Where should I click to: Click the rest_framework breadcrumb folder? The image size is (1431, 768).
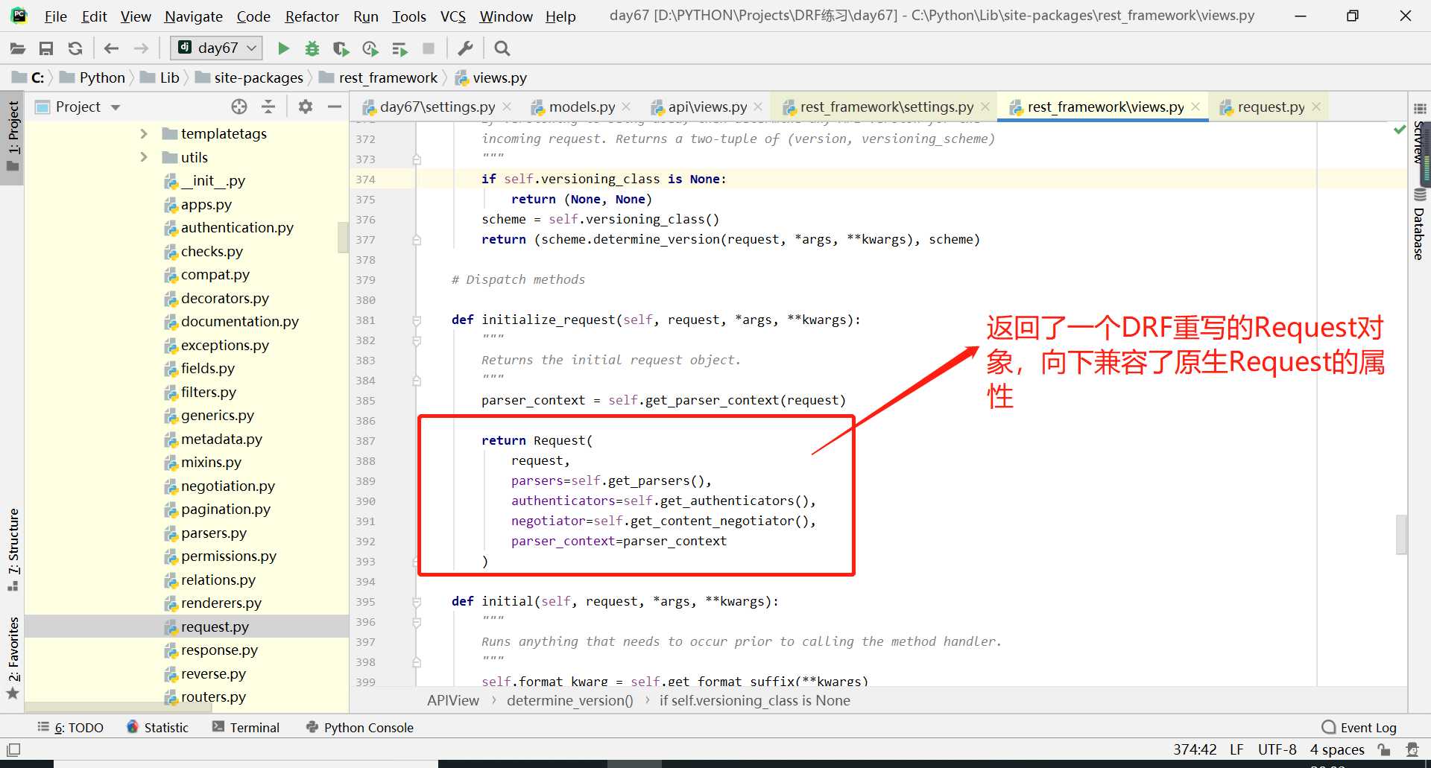click(379, 77)
